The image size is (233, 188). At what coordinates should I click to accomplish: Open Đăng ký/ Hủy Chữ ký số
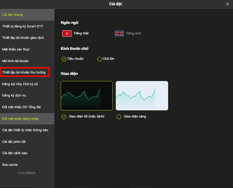pyautogui.click(x=20, y=84)
